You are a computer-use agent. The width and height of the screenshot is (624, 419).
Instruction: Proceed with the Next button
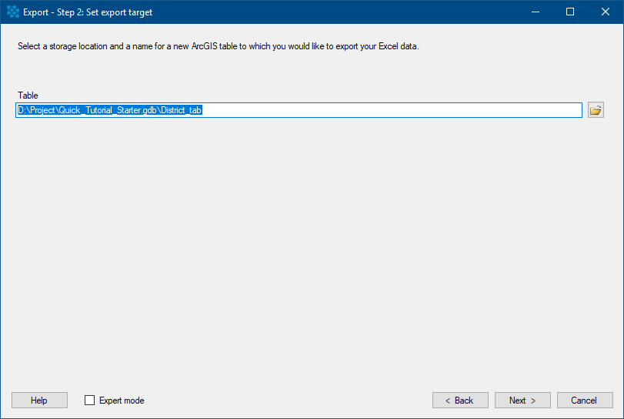(x=522, y=401)
